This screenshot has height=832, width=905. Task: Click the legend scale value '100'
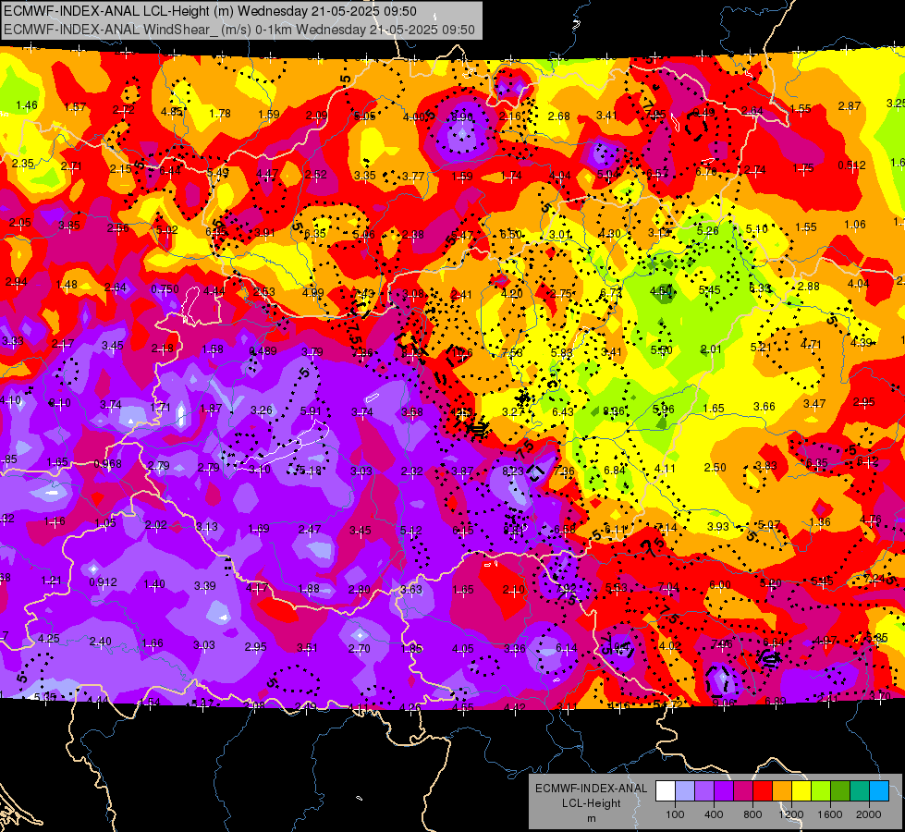[675, 814]
